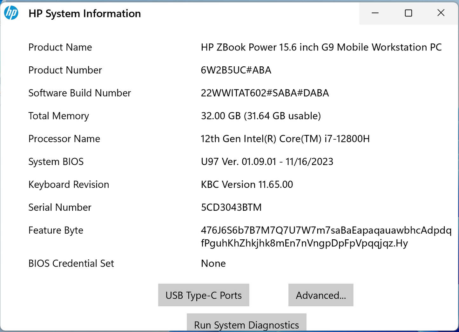Select the 32.00 GB memory value

(x=261, y=116)
